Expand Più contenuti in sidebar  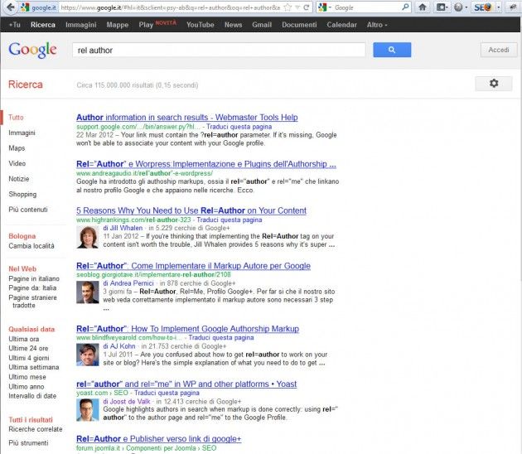click(x=28, y=210)
